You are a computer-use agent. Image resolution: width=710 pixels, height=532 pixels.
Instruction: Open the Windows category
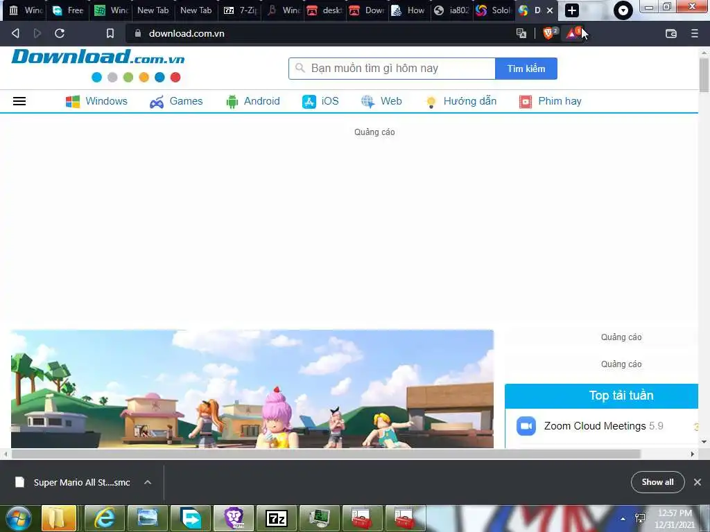(97, 101)
